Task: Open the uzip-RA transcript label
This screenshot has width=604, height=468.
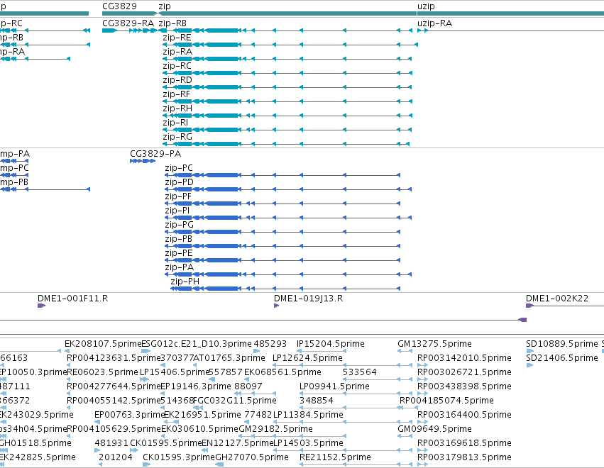Action: tap(434, 23)
